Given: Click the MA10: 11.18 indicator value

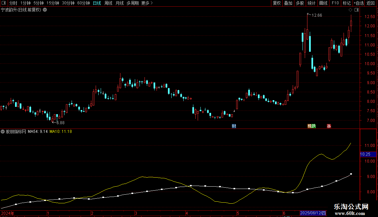Looking at the screenshot, I should 61,132.
